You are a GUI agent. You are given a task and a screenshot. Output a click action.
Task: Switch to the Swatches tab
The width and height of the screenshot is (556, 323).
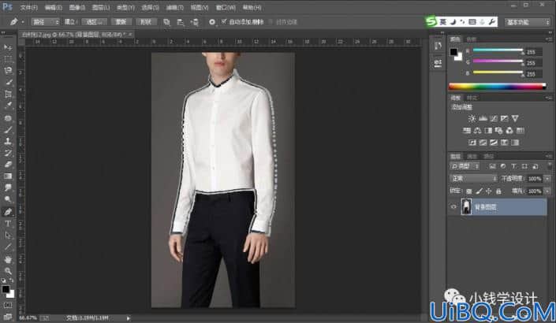click(x=472, y=39)
